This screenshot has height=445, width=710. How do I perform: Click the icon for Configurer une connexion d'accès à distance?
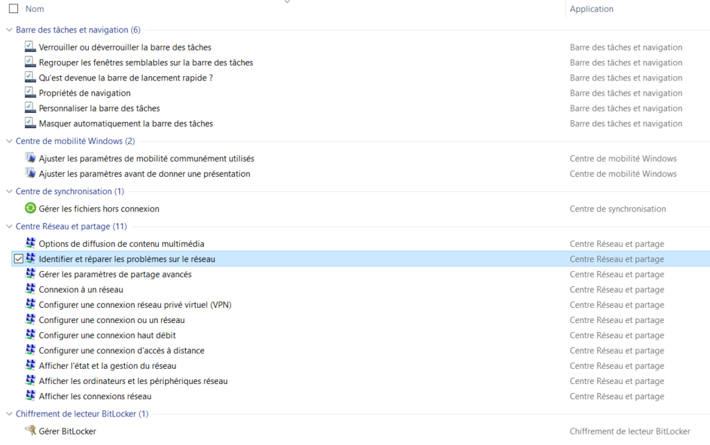tap(30, 351)
